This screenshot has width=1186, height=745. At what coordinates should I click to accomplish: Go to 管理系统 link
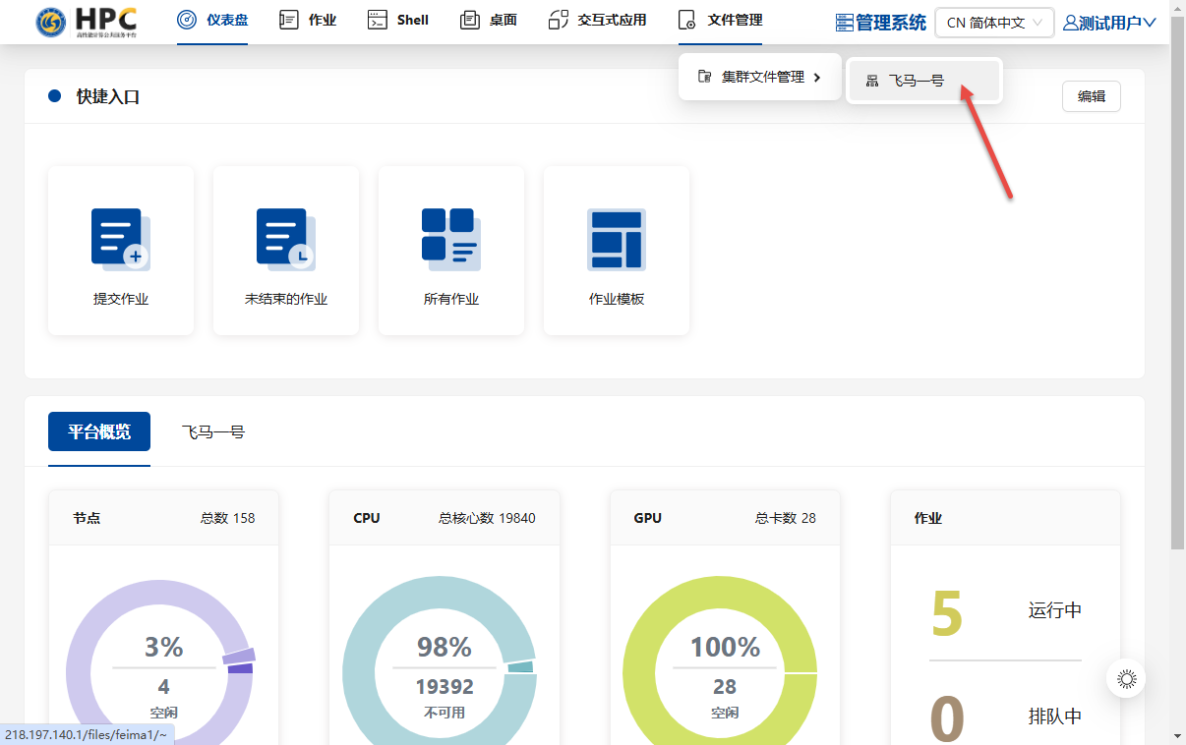click(881, 23)
